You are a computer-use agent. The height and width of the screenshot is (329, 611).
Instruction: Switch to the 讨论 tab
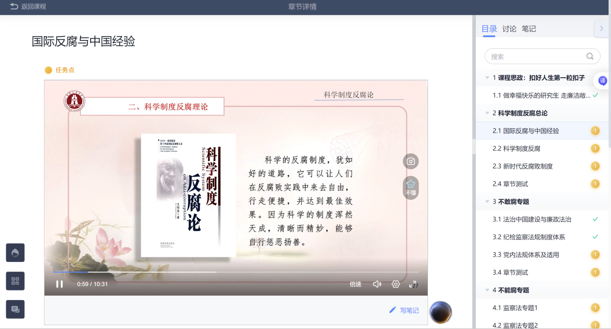coord(509,29)
